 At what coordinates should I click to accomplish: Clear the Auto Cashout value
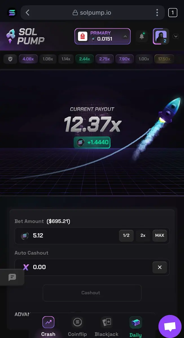click(160, 267)
